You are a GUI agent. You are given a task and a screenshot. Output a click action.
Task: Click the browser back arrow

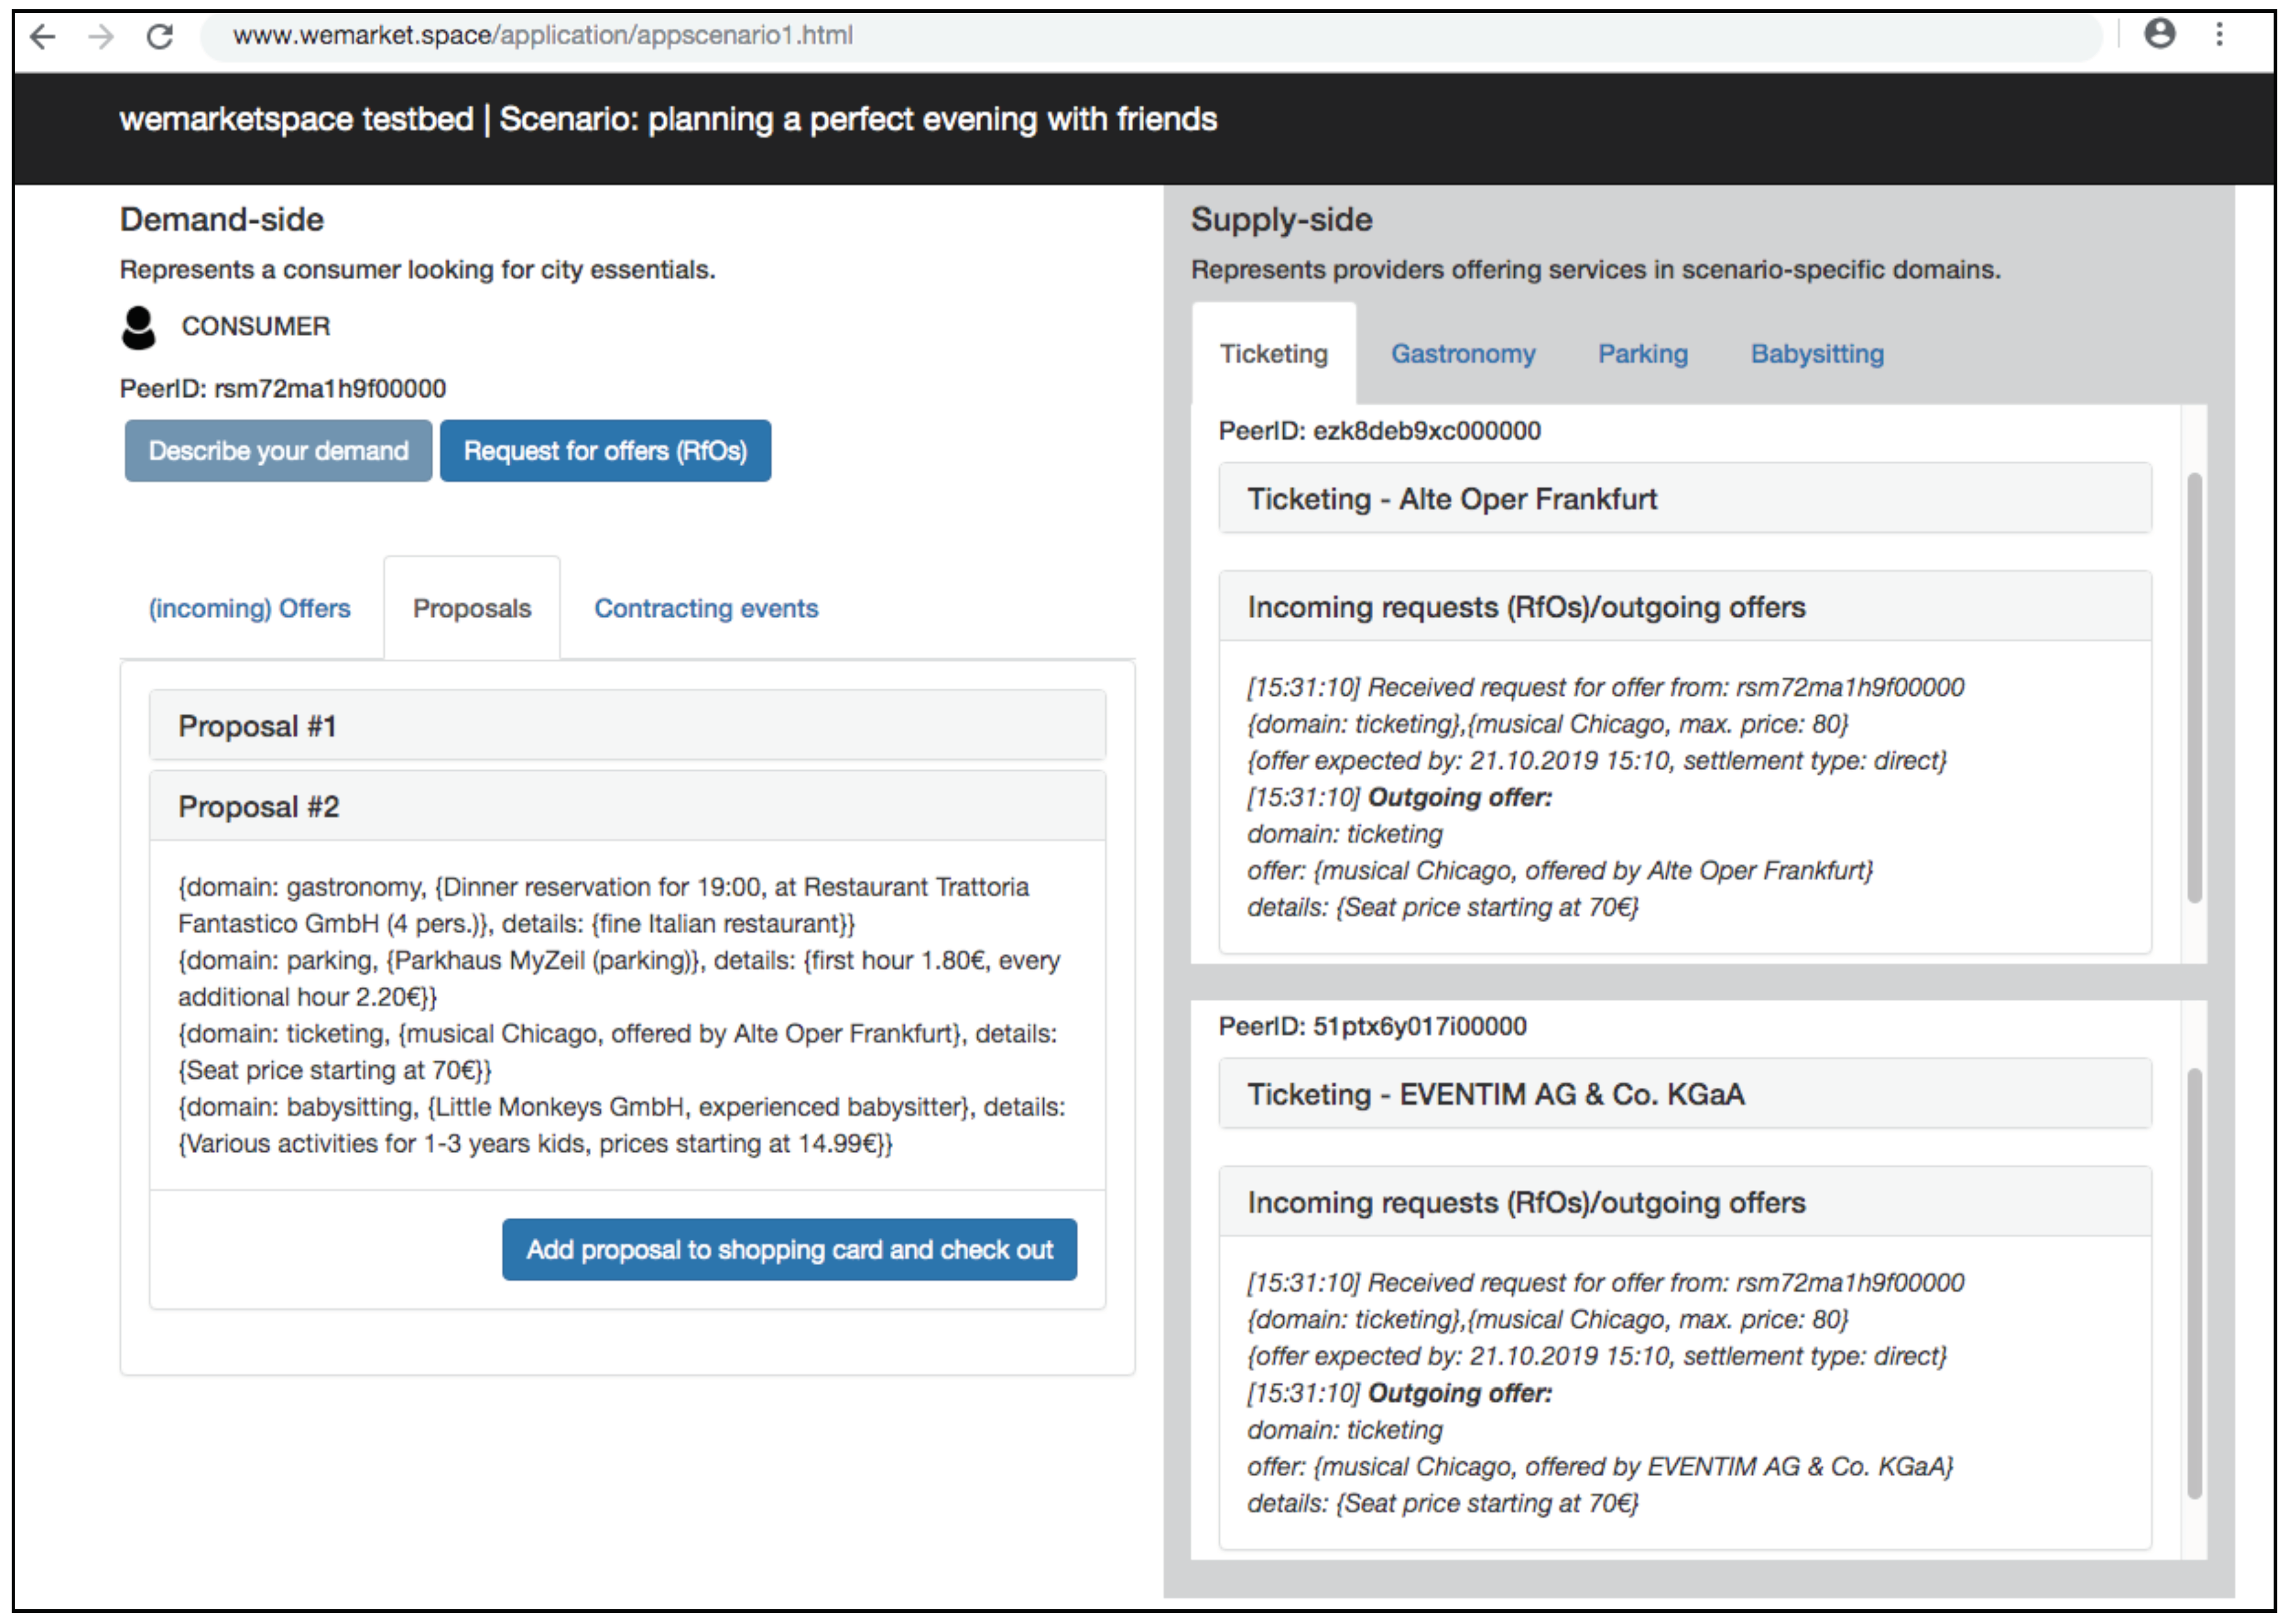pos(43,37)
